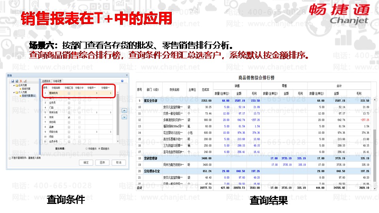379x213 pixels.
Task: Toggle 分组汇总 checkbox for 条形码
Action: [x=69, y=122]
